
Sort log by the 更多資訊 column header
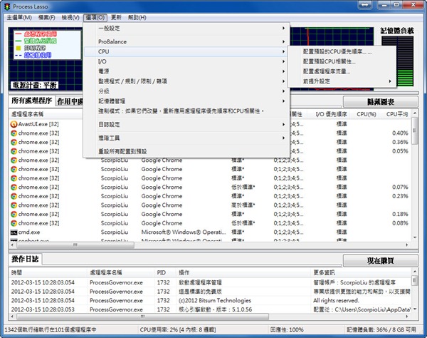click(x=361, y=273)
